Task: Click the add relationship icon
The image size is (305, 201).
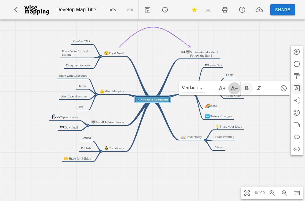Action: point(297,100)
